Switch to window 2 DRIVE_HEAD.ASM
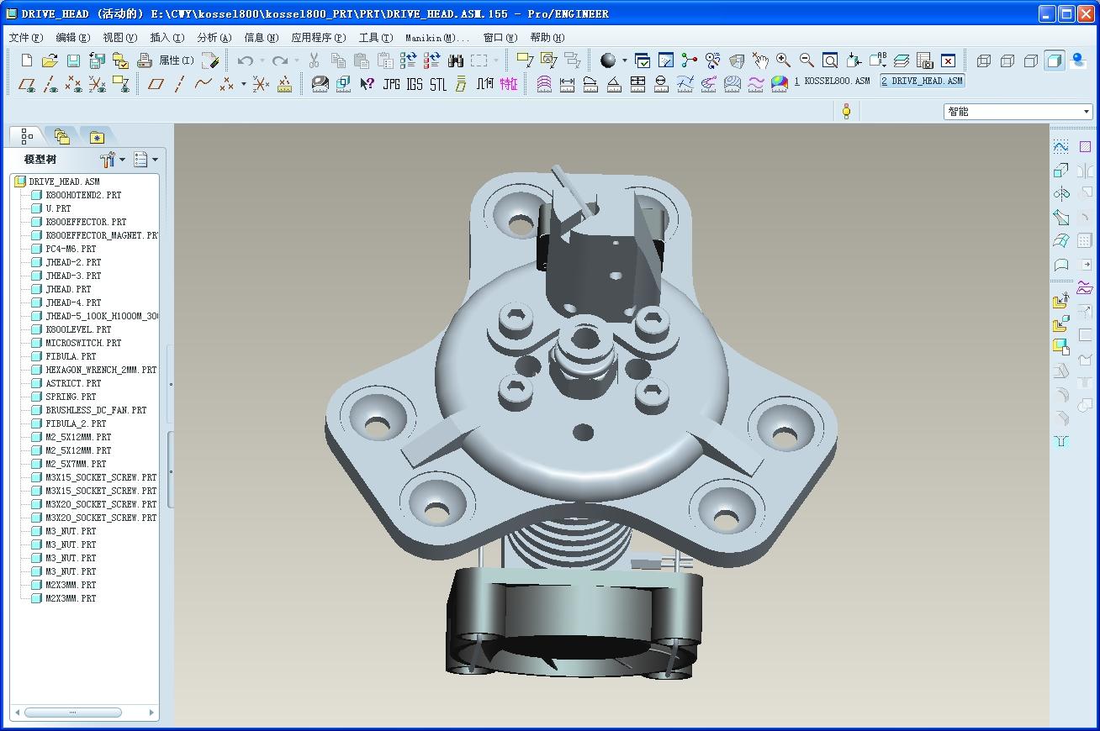This screenshot has width=1100, height=731. coord(922,81)
